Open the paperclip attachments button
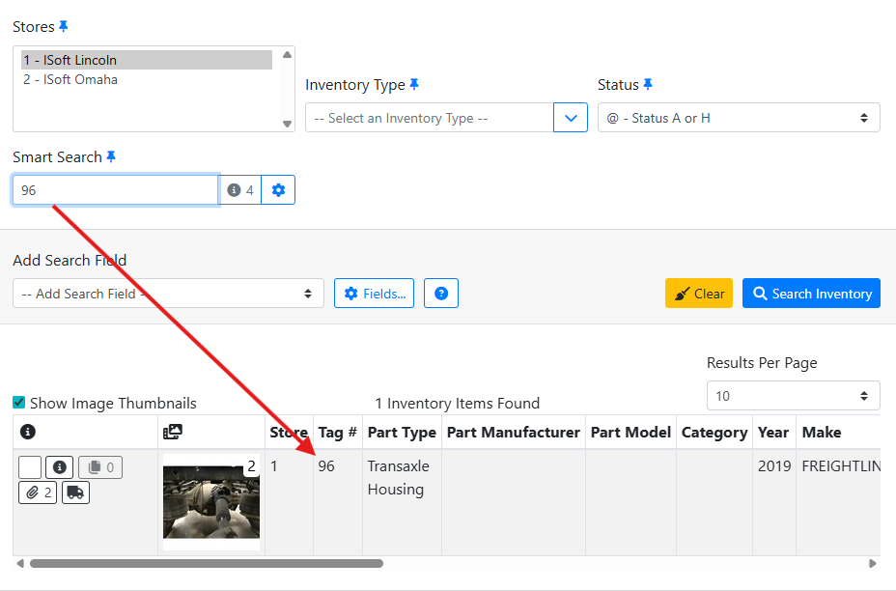Screen dimensions: 896x591 coord(39,492)
